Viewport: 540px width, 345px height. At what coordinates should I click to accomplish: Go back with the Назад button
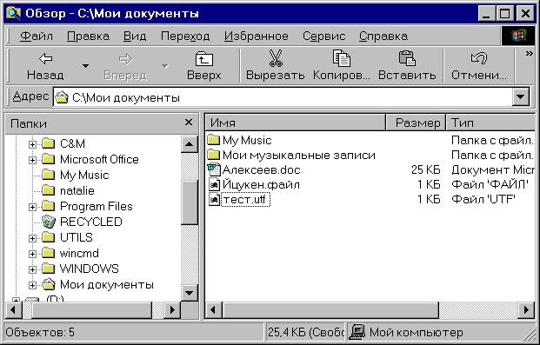point(45,66)
